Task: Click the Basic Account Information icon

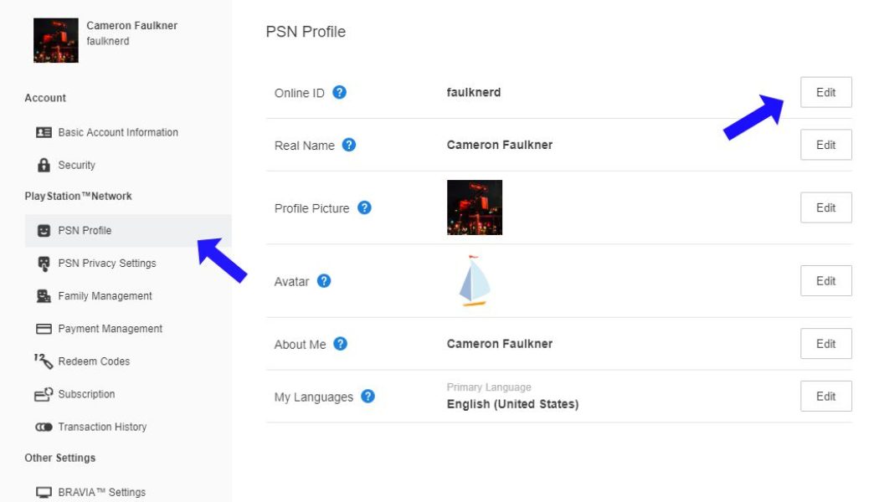Action: [x=44, y=132]
